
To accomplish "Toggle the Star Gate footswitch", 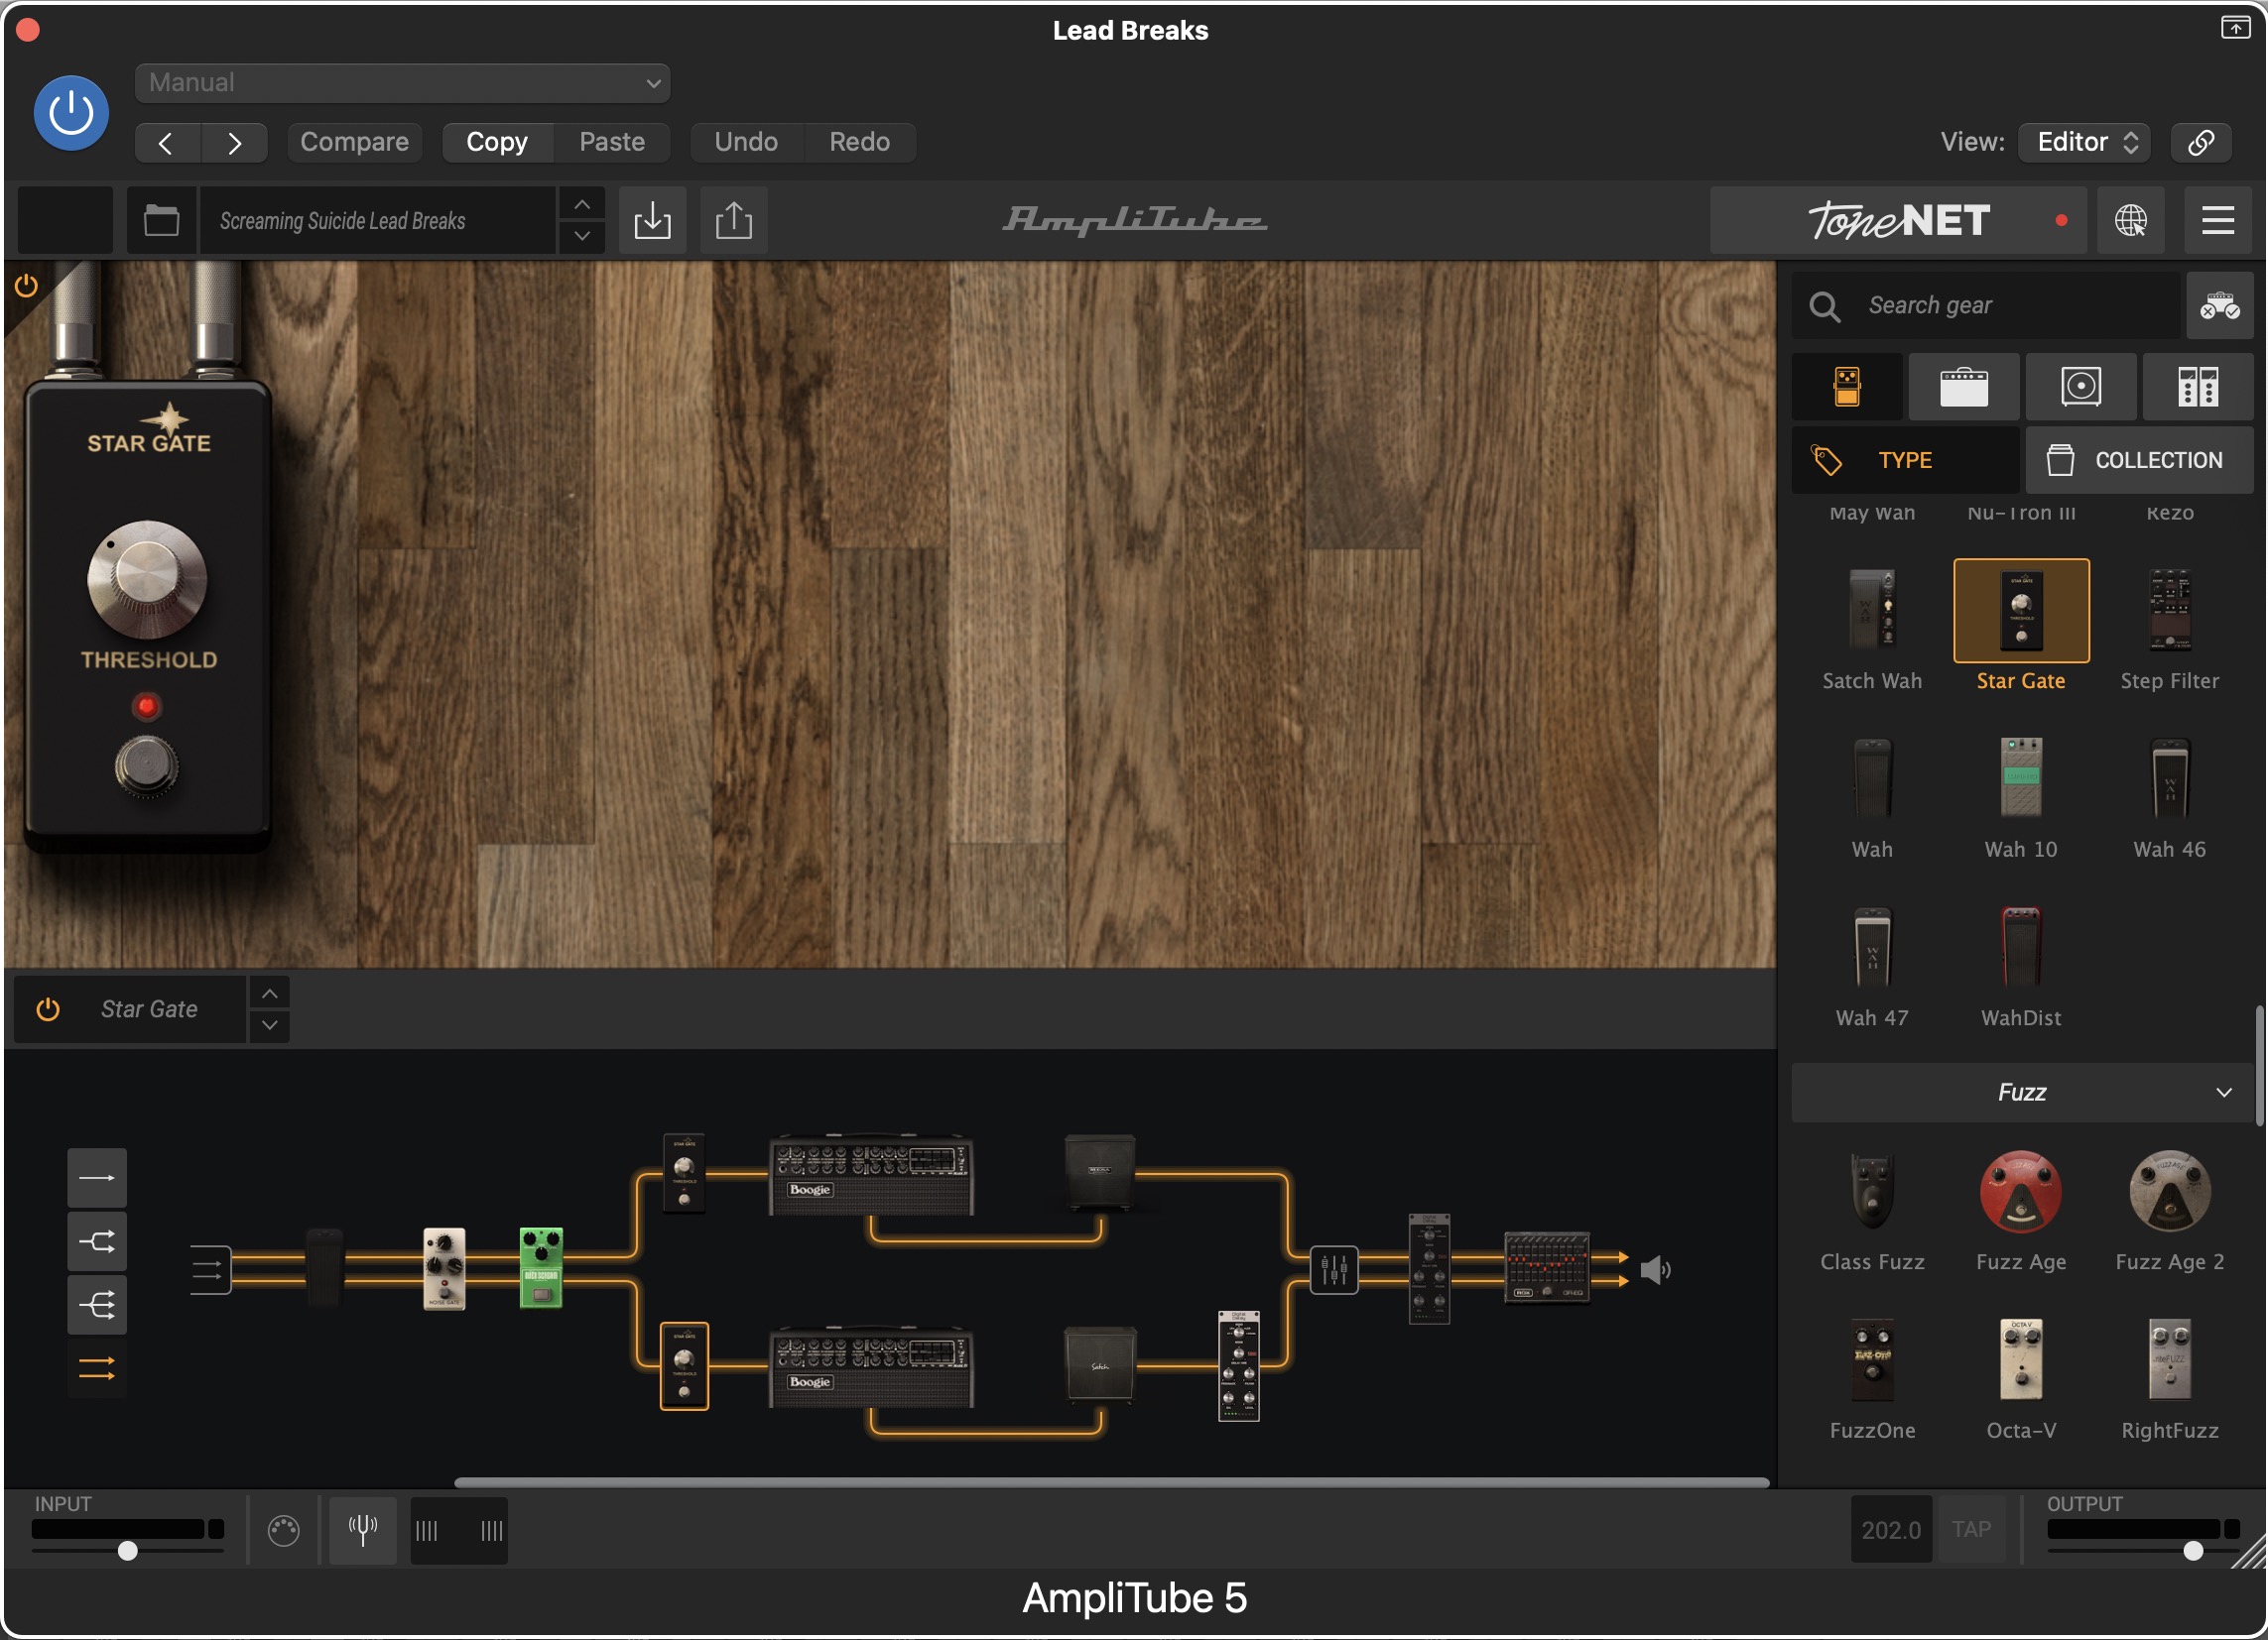I will pos(147,765).
